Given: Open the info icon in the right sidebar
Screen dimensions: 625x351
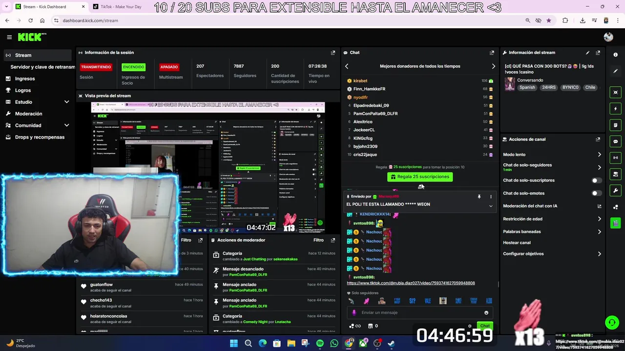Looking at the screenshot, I should click(615, 55).
